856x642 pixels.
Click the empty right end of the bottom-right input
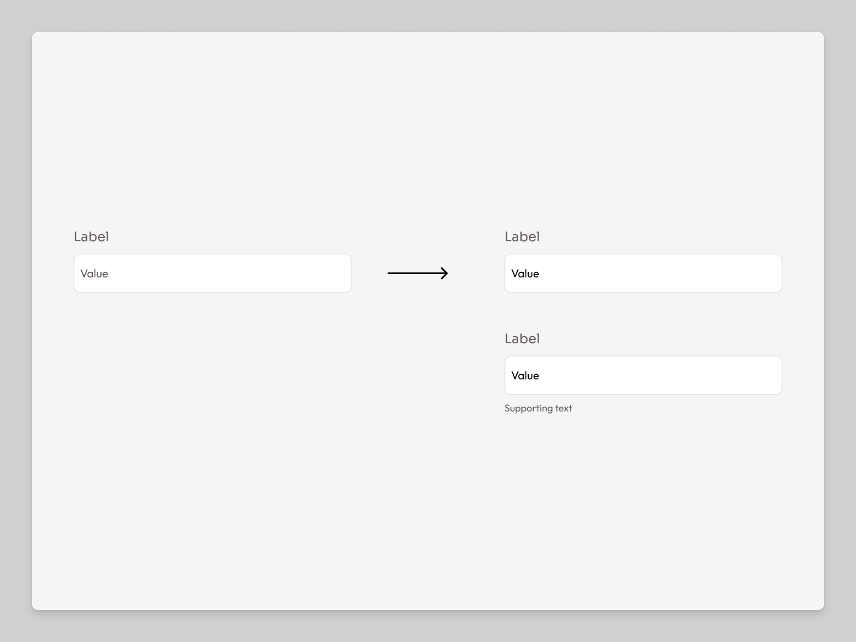[761, 375]
